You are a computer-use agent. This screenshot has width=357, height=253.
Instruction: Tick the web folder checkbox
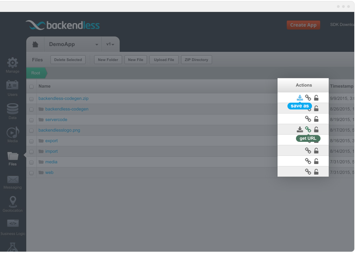click(31, 173)
